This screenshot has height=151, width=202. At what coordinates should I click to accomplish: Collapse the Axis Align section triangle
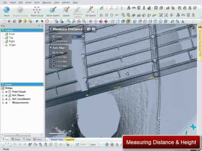pyautogui.click(x=50, y=48)
